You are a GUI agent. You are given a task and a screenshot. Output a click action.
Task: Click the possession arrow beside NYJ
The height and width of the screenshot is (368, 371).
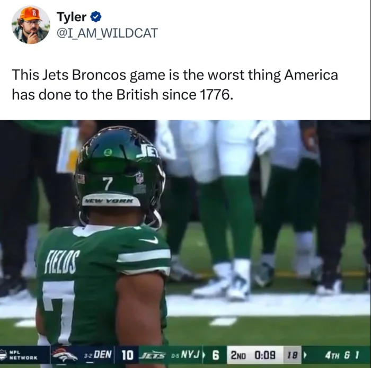[x=204, y=355]
